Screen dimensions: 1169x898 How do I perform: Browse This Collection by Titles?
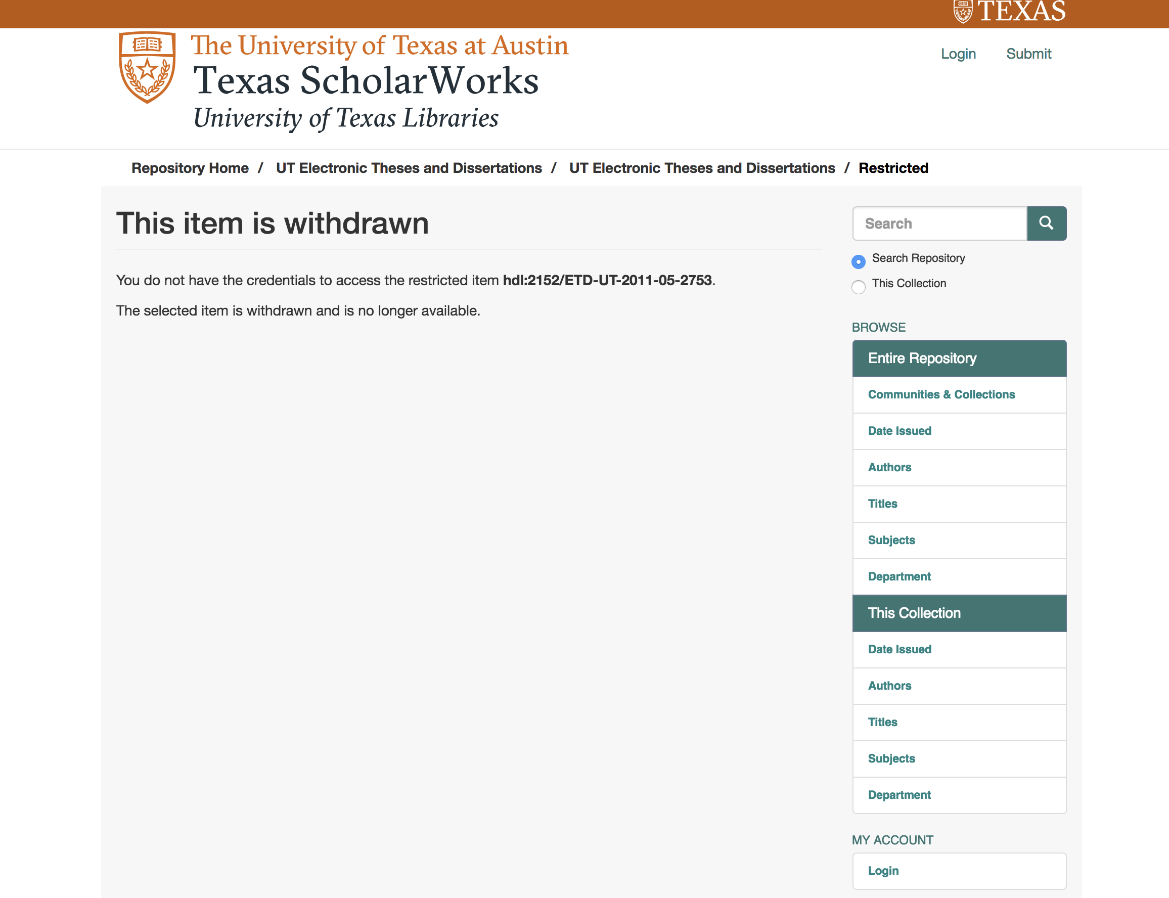pyautogui.click(x=882, y=722)
